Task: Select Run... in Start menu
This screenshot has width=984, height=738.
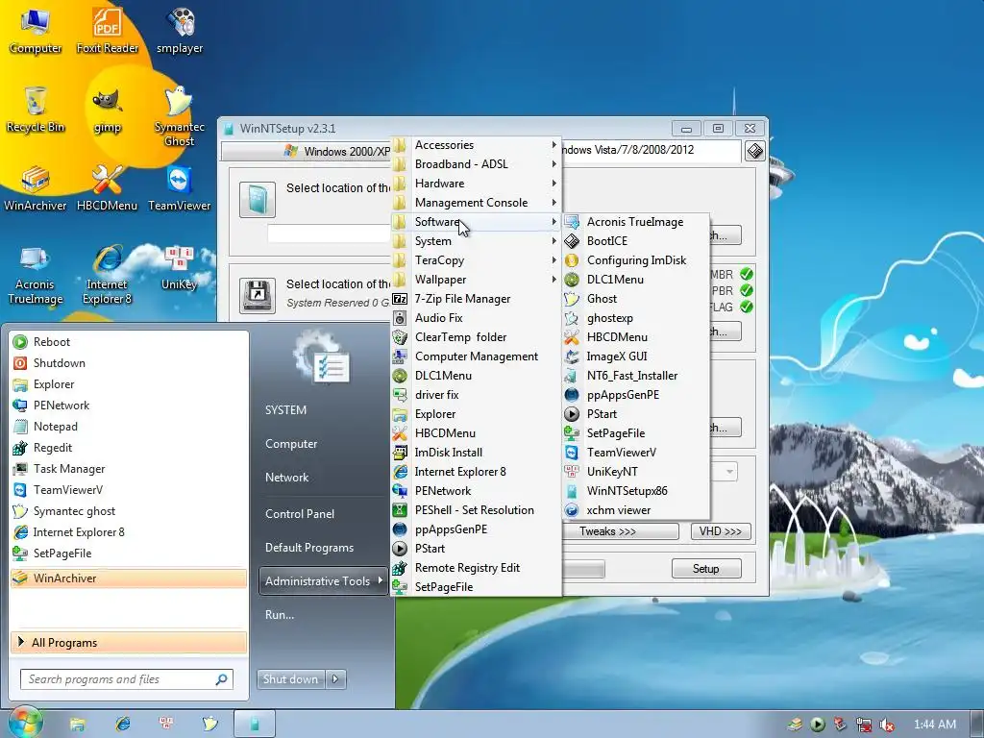Action: (x=280, y=615)
